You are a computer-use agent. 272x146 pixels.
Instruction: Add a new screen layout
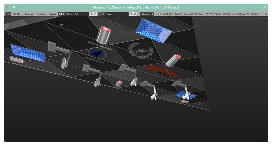click(x=91, y=14)
